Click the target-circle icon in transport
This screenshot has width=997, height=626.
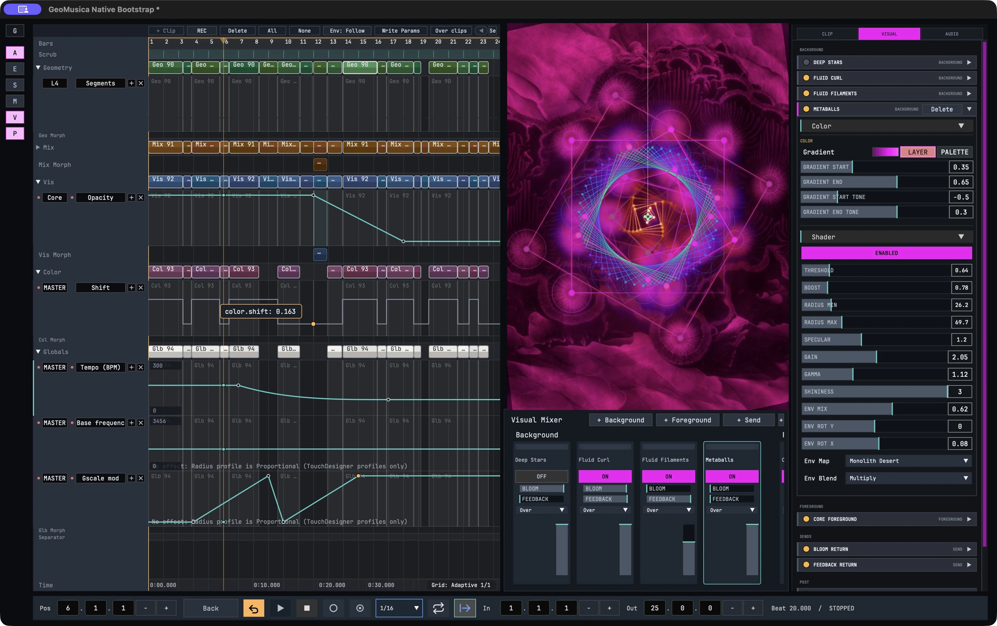360,608
